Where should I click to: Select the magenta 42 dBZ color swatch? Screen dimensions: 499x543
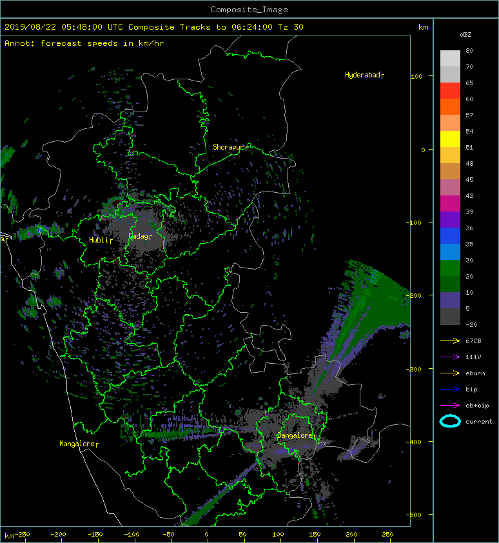[x=450, y=204]
